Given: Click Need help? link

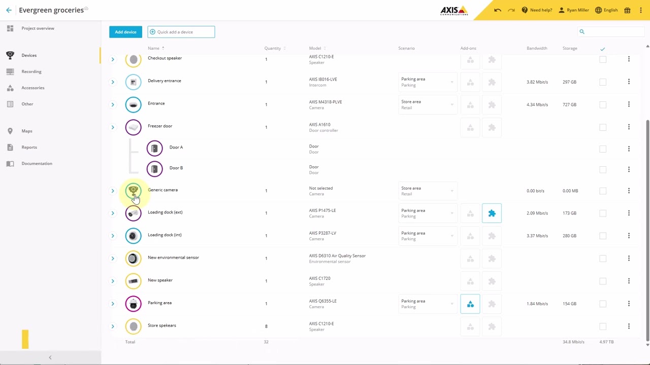Looking at the screenshot, I should [537, 10].
